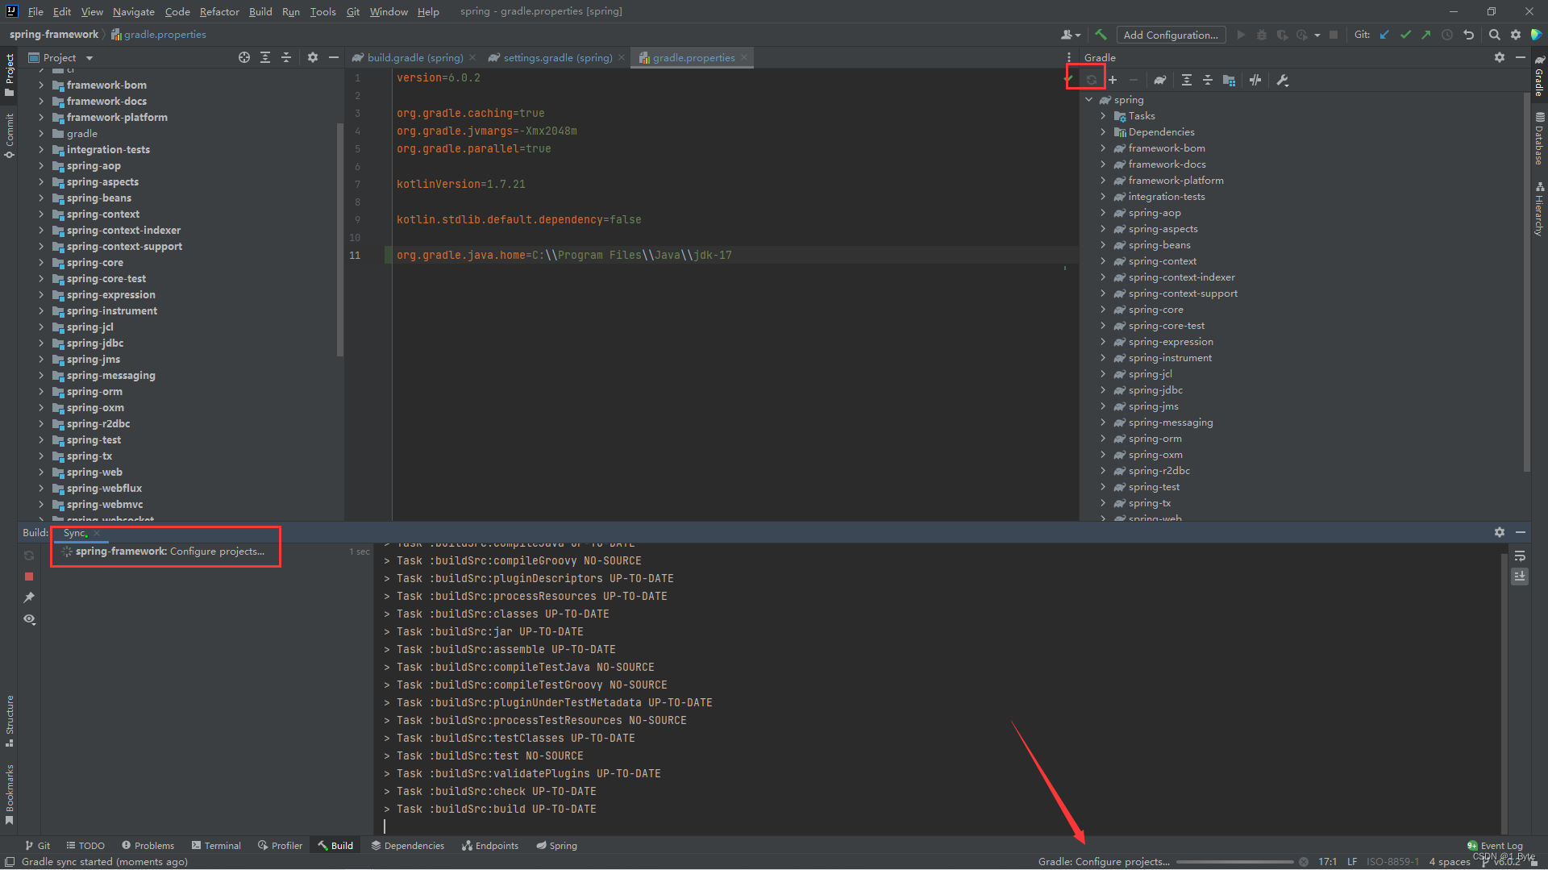Toggle the Project side tool window stripe
Screen dimensions: 1548x870
9,75
